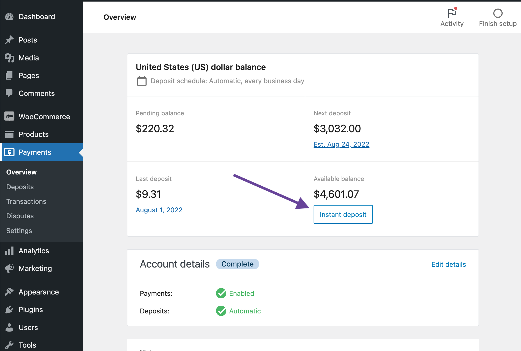The height and width of the screenshot is (351, 521).
Task: Click the Dashboard gauge icon
Action: pos(9,17)
